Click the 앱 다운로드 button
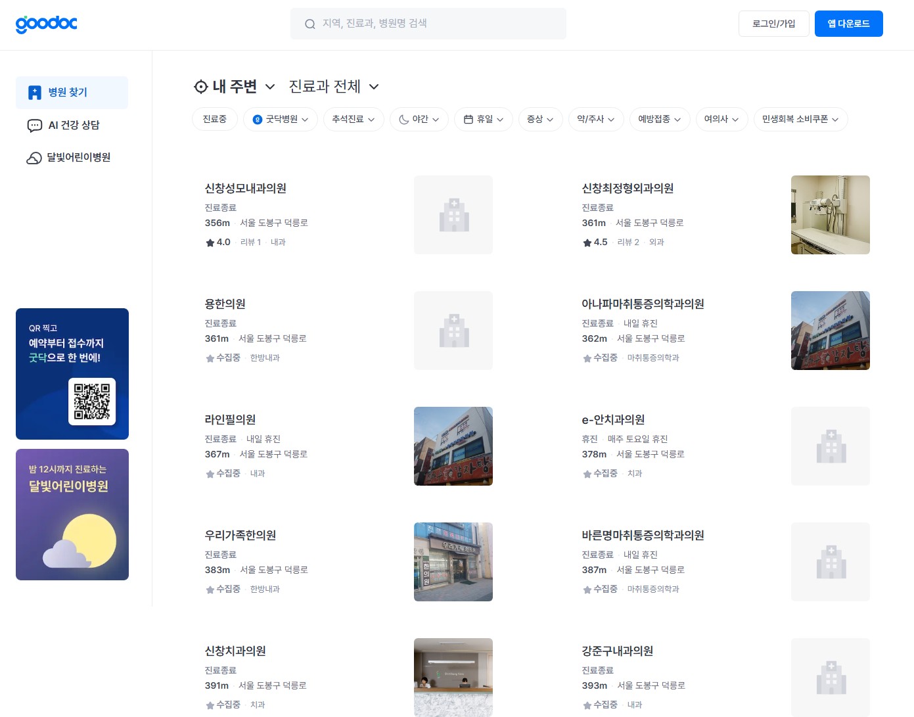This screenshot has height=717, width=914. click(x=848, y=24)
